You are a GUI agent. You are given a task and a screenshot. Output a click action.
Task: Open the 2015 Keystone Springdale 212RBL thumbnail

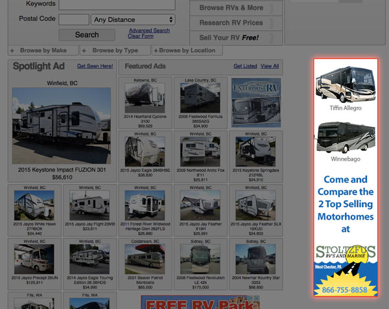[255, 152]
